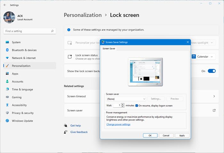
Task: Click the Windows Update sync icon
Action: (7, 121)
